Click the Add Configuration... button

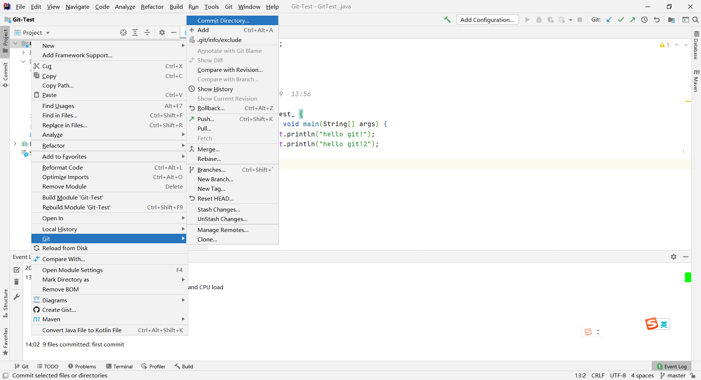(x=487, y=20)
